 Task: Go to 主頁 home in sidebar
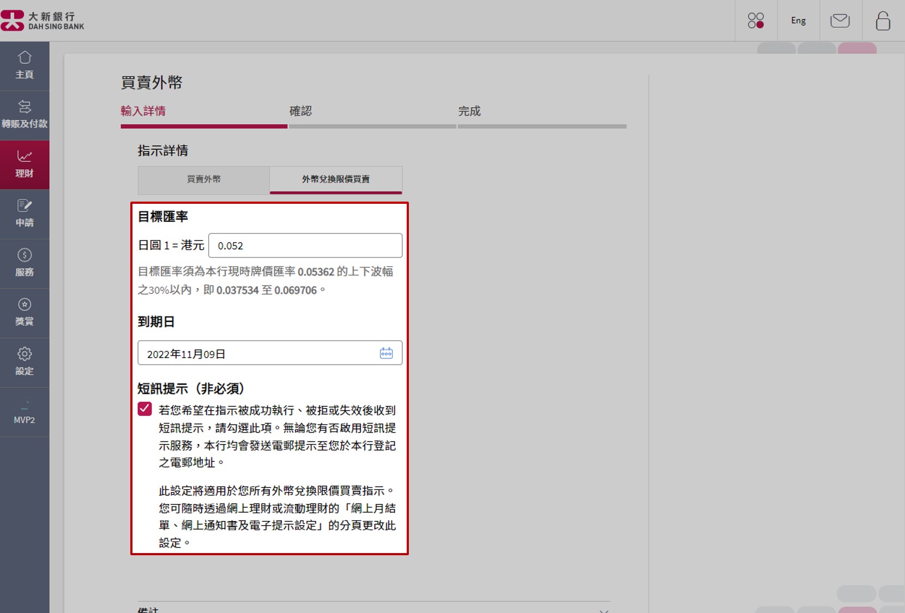click(x=25, y=65)
